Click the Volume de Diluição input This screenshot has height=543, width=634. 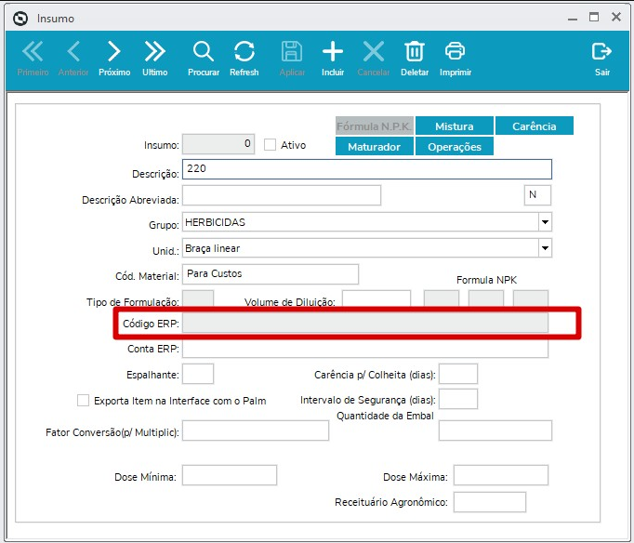click(376, 298)
